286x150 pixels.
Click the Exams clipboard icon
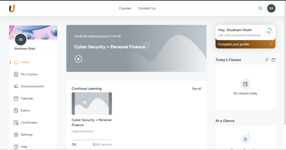(16, 111)
